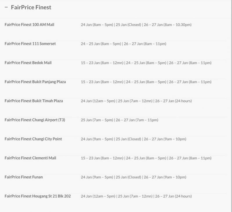This screenshot has height=212, width=232.
Task: Click Hougang St 21 opening hours text
Action: pyautogui.click(x=136, y=196)
